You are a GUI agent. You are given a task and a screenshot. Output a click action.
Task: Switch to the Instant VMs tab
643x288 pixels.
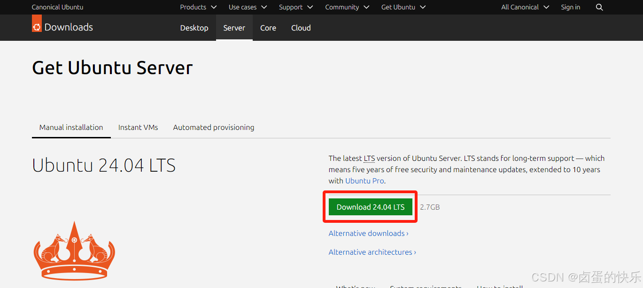(x=138, y=127)
